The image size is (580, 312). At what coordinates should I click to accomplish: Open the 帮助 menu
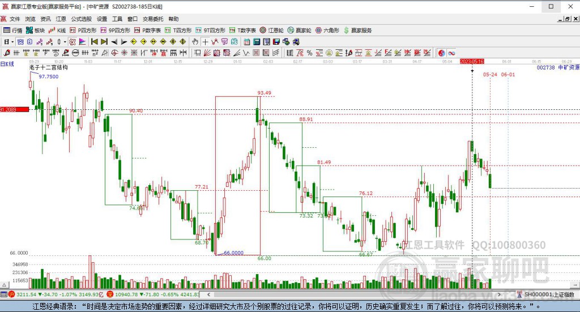pos(173,19)
